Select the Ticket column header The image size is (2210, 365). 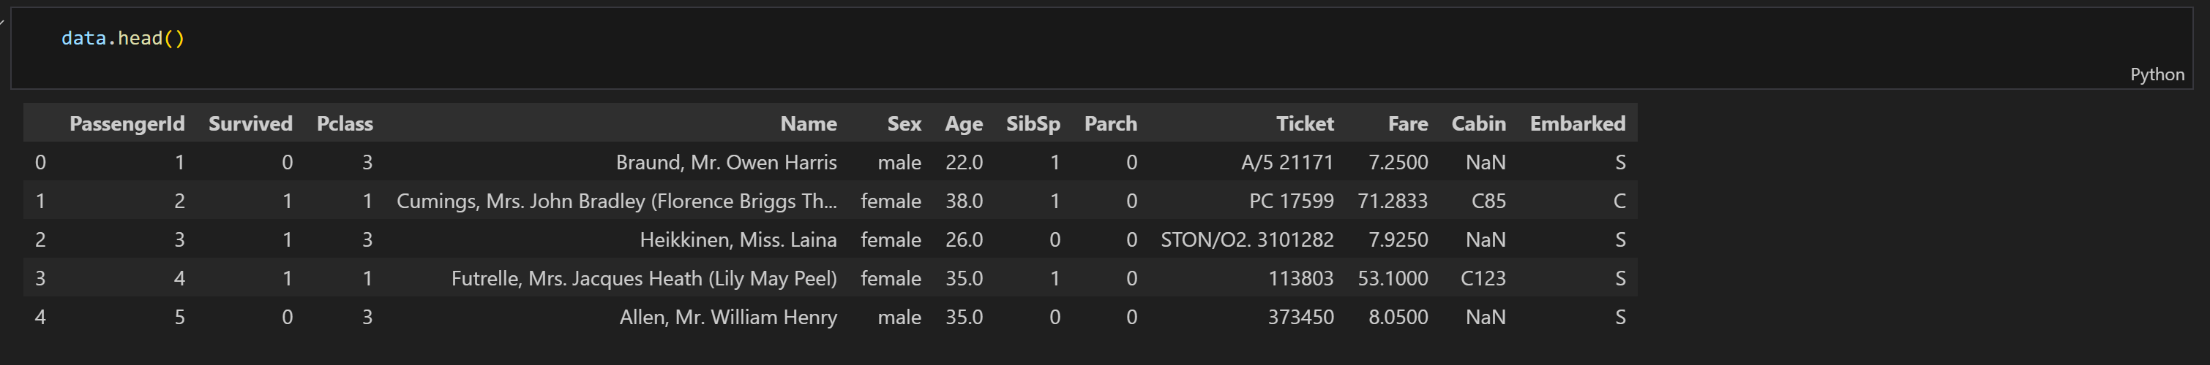tap(1304, 123)
